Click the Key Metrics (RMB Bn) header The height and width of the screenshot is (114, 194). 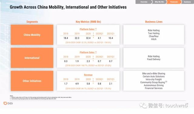click(88, 22)
